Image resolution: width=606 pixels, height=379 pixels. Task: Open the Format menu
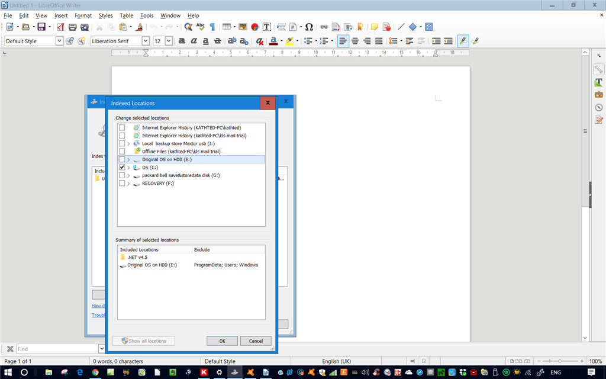tap(83, 15)
